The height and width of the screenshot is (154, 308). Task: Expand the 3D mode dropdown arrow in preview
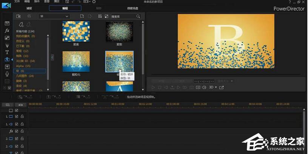click(216, 87)
